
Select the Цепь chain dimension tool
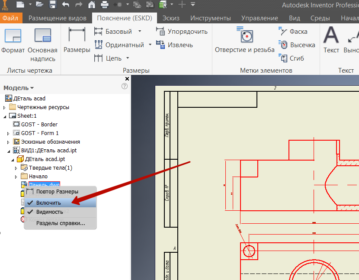tap(108, 58)
